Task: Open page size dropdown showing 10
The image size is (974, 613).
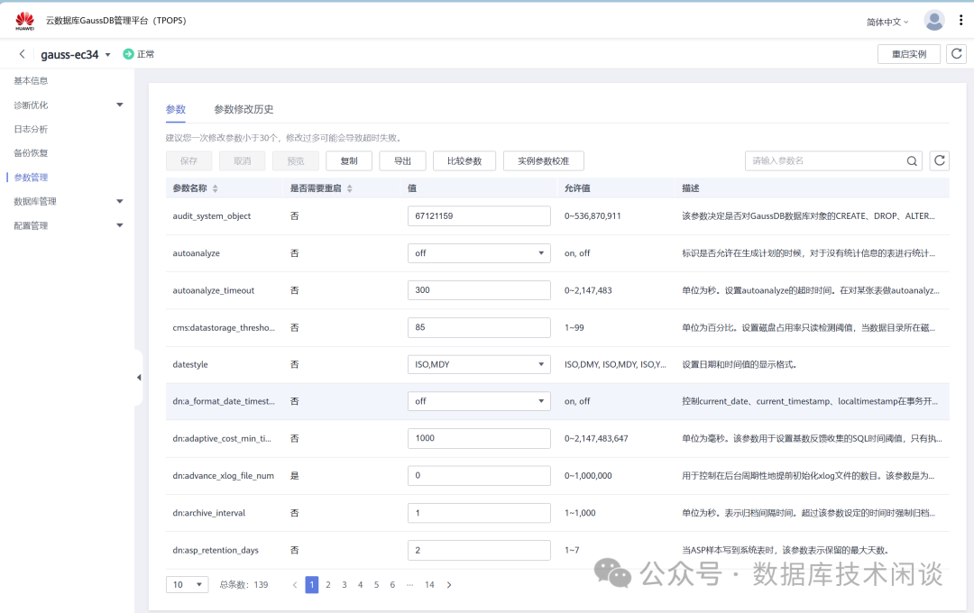Action: (x=187, y=584)
